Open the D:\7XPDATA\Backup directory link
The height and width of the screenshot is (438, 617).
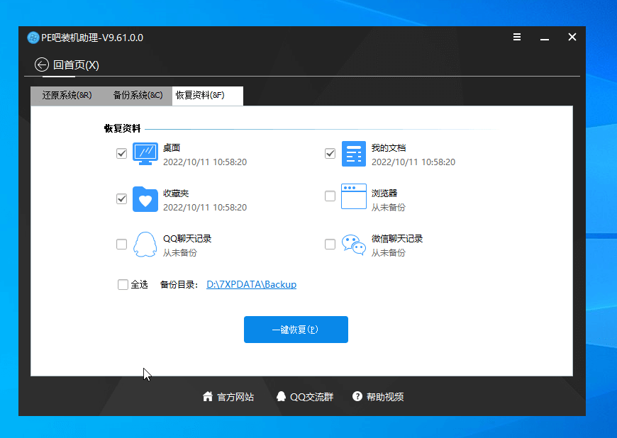tap(251, 285)
